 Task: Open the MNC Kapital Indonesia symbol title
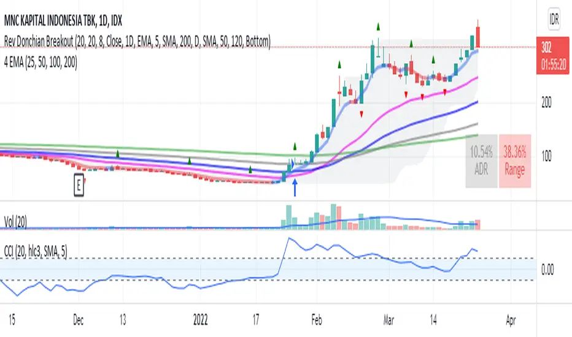point(63,21)
